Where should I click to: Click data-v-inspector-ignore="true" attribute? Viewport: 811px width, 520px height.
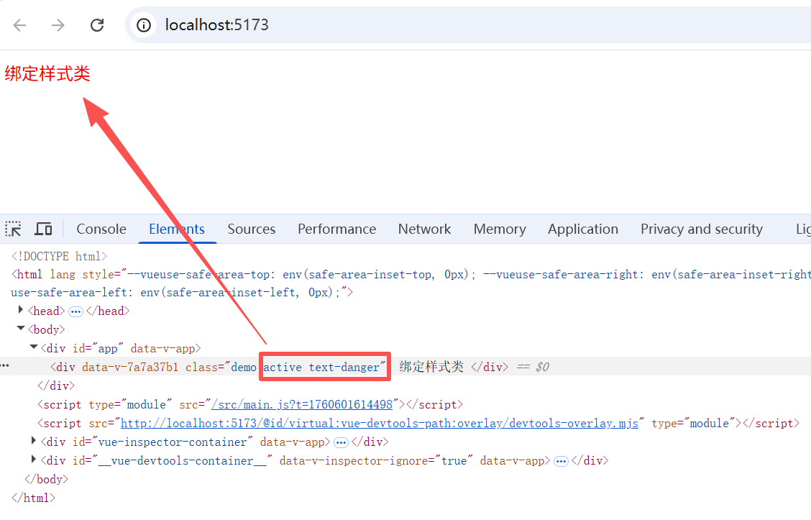coord(376,460)
